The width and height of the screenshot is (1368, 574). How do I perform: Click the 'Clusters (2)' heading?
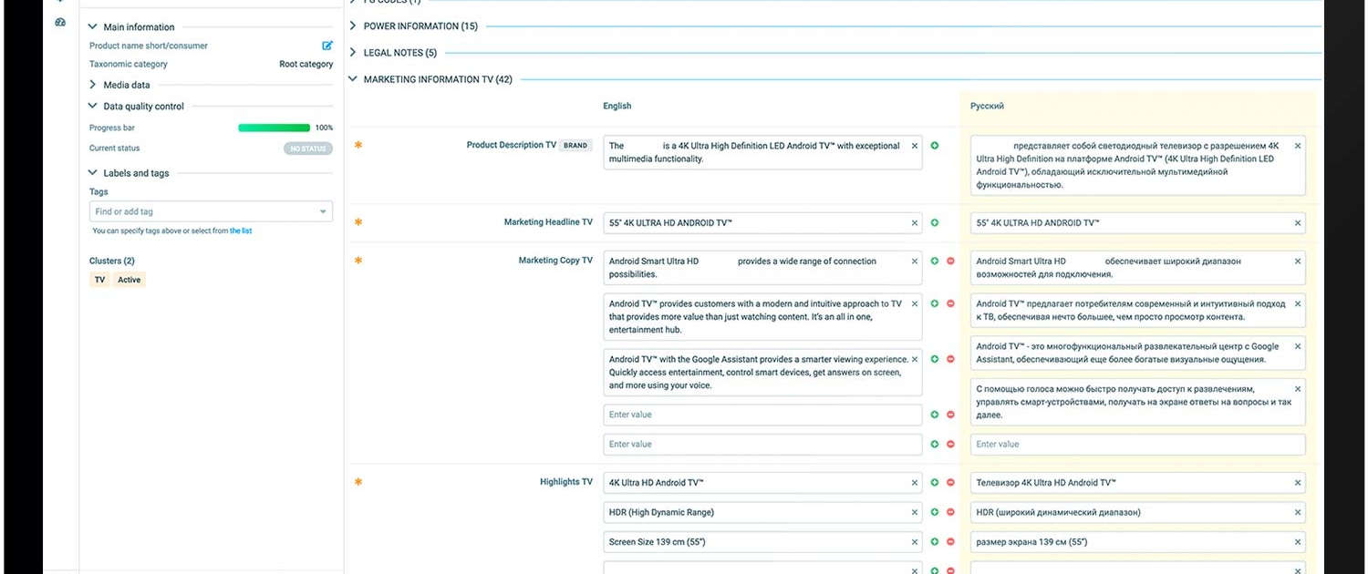(x=112, y=261)
